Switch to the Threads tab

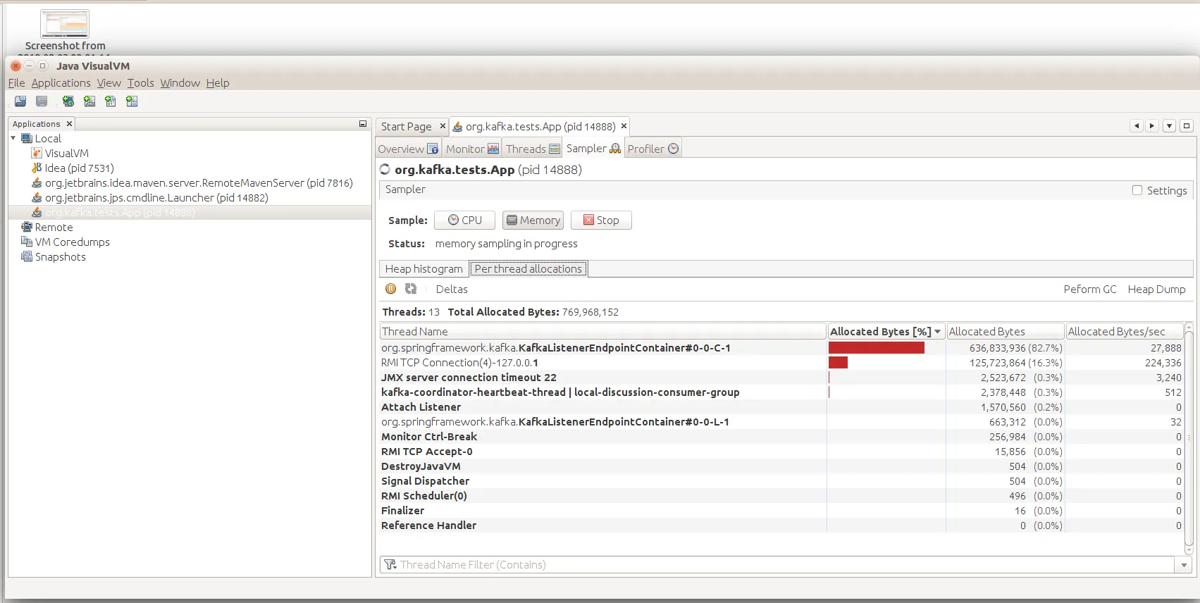[533, 149]
